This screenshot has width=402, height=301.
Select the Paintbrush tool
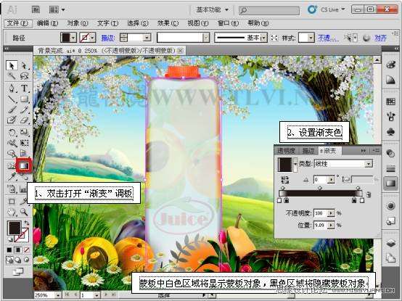(x=12, y=110)
